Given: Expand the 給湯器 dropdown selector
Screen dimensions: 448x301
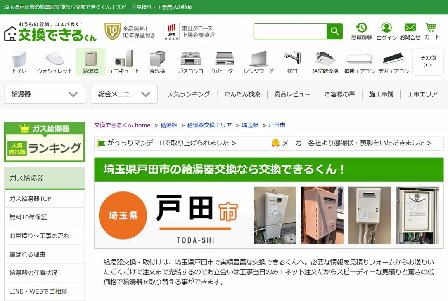Looking at the screenshot, I should pyautogui.click(x=45, y=94).
